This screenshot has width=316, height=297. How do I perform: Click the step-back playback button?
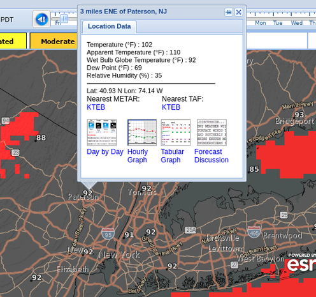click(41, 19)
